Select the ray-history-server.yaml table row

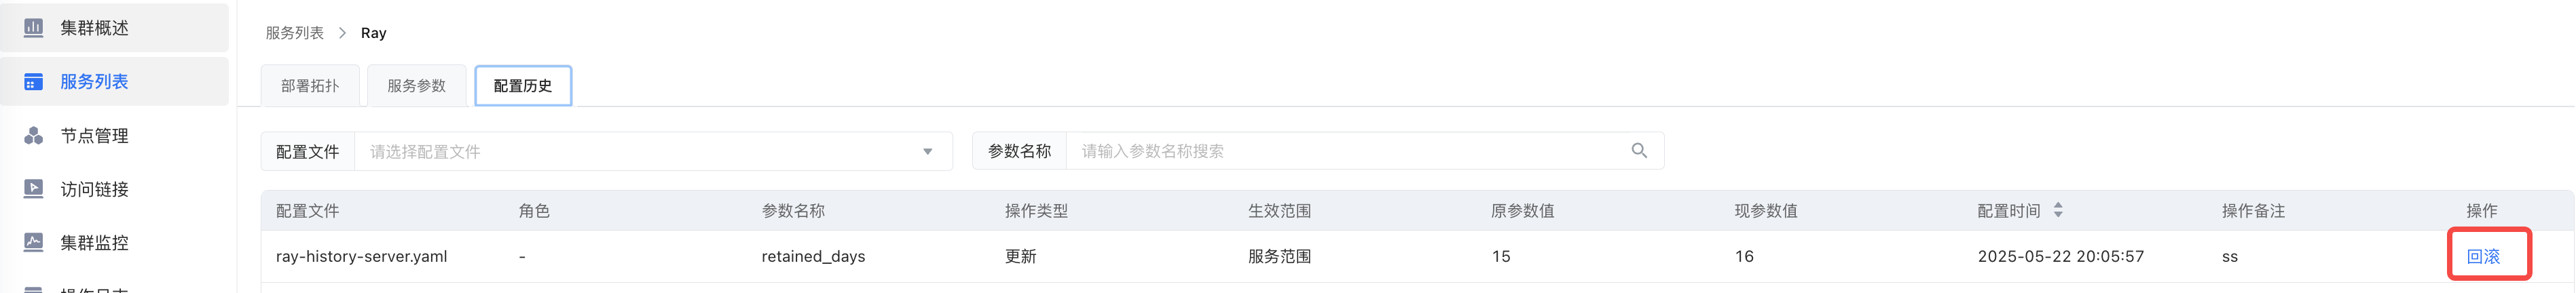(x=1417, y=257)
